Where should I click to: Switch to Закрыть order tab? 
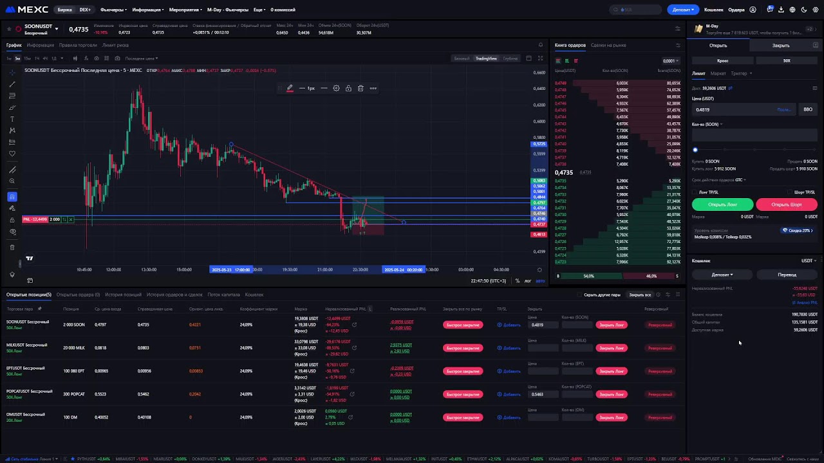click(781, 45)
